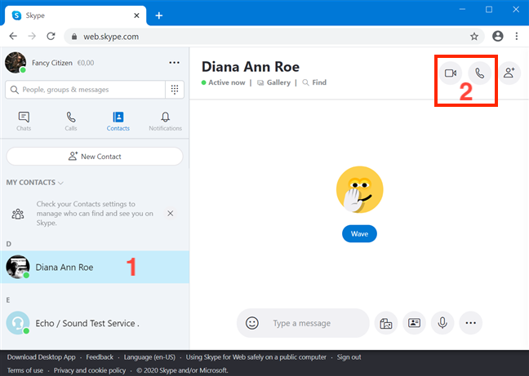Image resolution: width=529 pixels, height=376 pixels.
Task: Close the Skype browser tab
Action: (136, 15)
